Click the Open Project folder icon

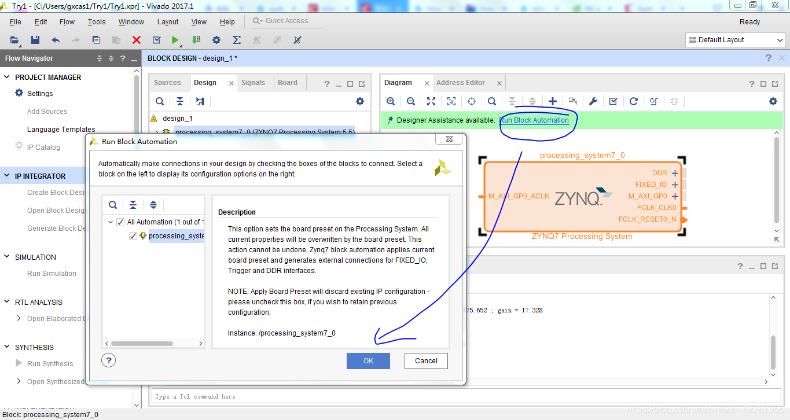tap(14, 40)
